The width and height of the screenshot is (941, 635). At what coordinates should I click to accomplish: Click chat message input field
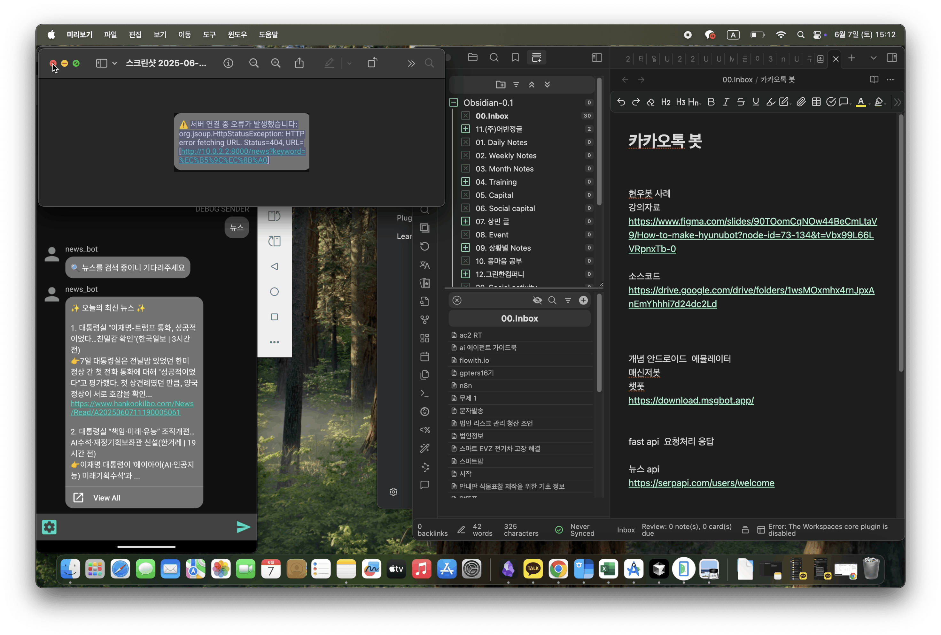pos(146,526)
